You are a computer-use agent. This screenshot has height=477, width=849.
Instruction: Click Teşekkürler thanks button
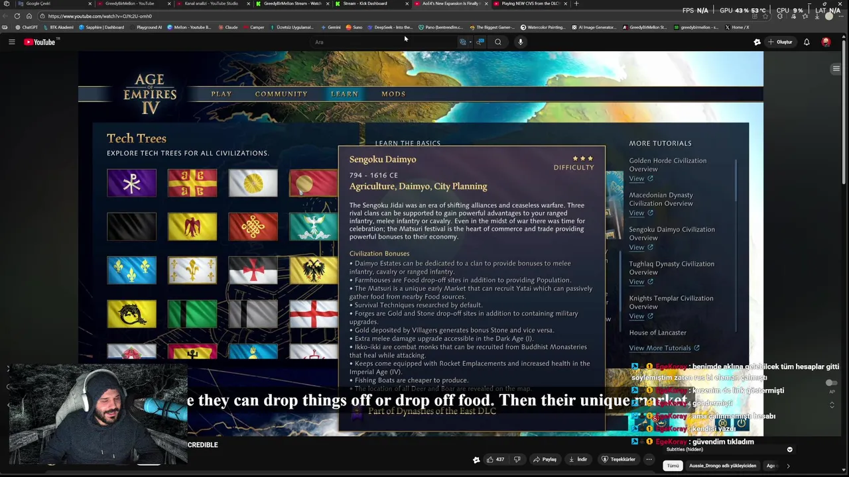(618, 459)
